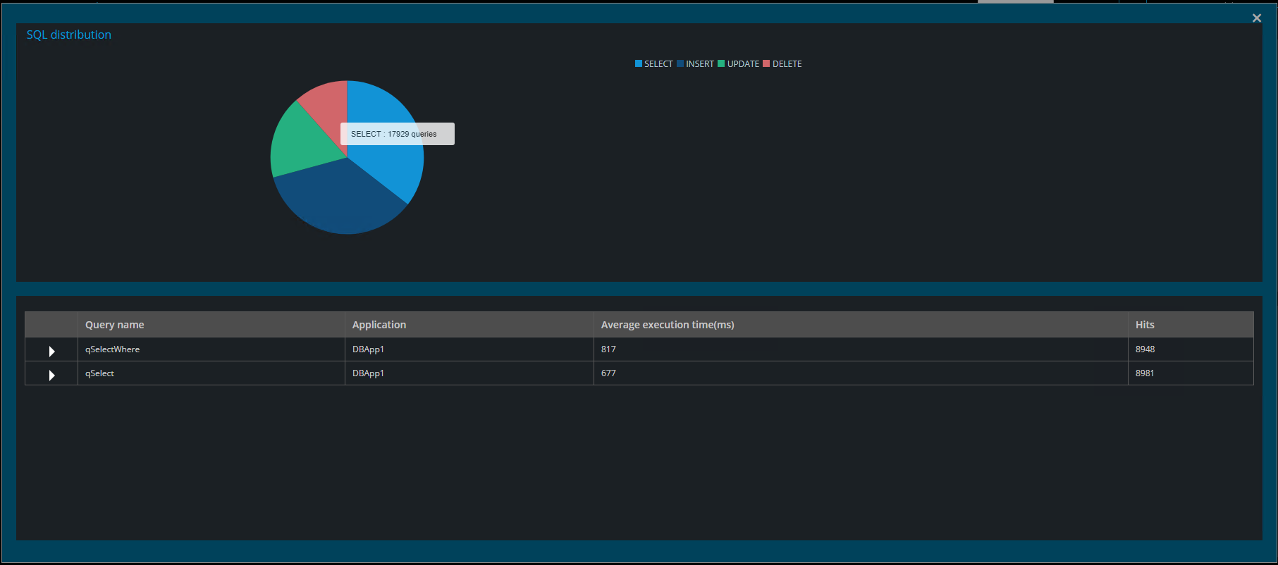Viewport: 1278px width, 565px height.
Task: Toggle the SELECT series in the legend
Action: tap(653, 64)
